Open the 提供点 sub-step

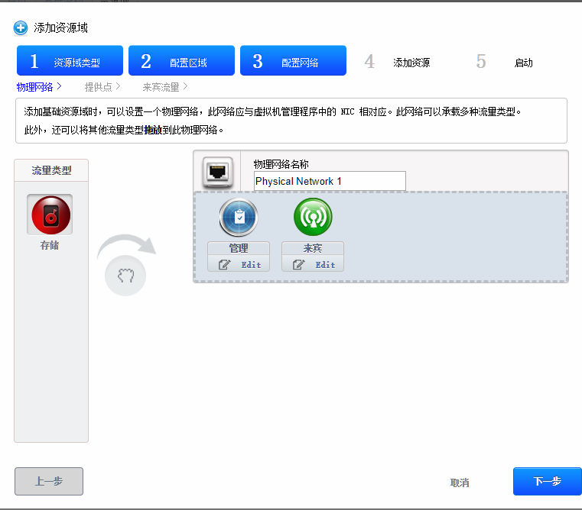(99, 87)
